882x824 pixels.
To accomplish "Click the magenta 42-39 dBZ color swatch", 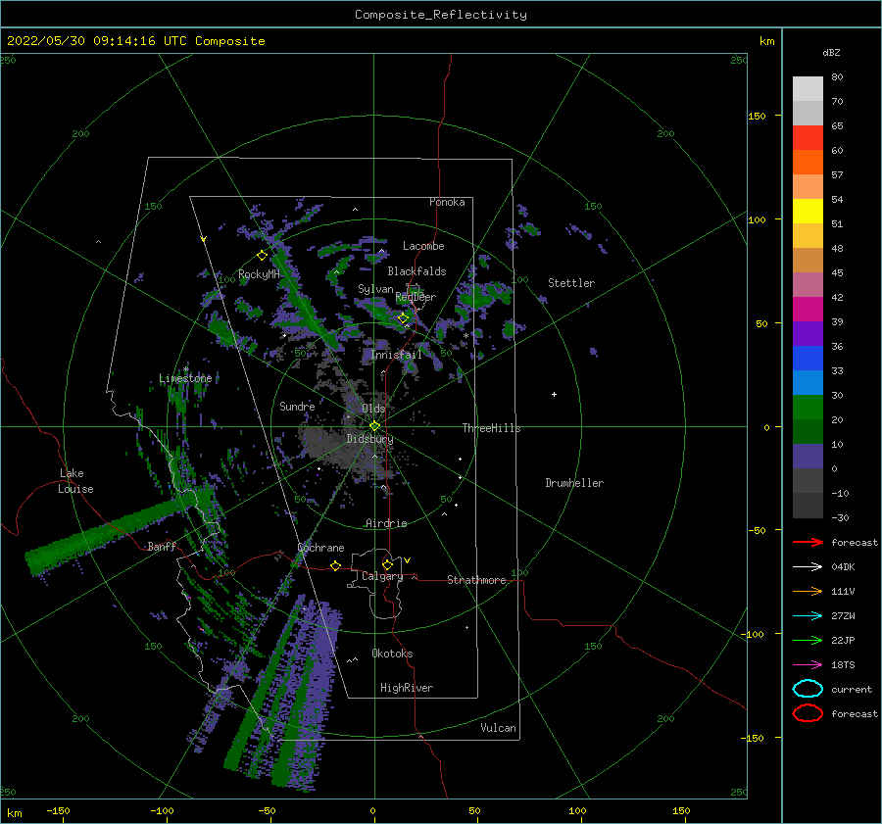I will (808, 309).
